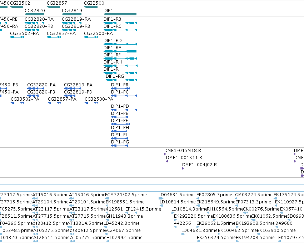Open the CG32500-PA protein feature
Screen dimensions: 304x243
(91, 103)
